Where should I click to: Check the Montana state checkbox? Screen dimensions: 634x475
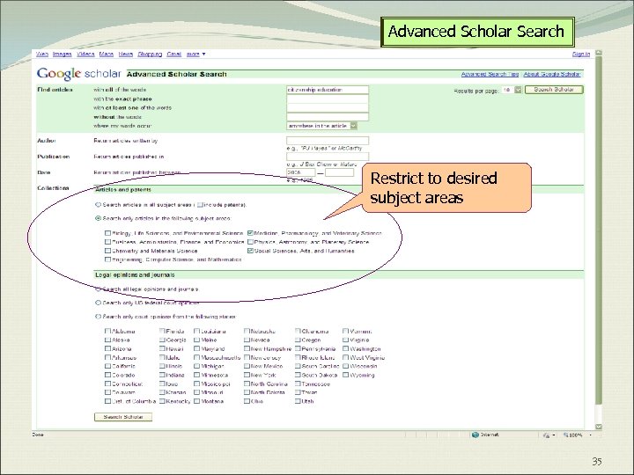click(196, 401)
